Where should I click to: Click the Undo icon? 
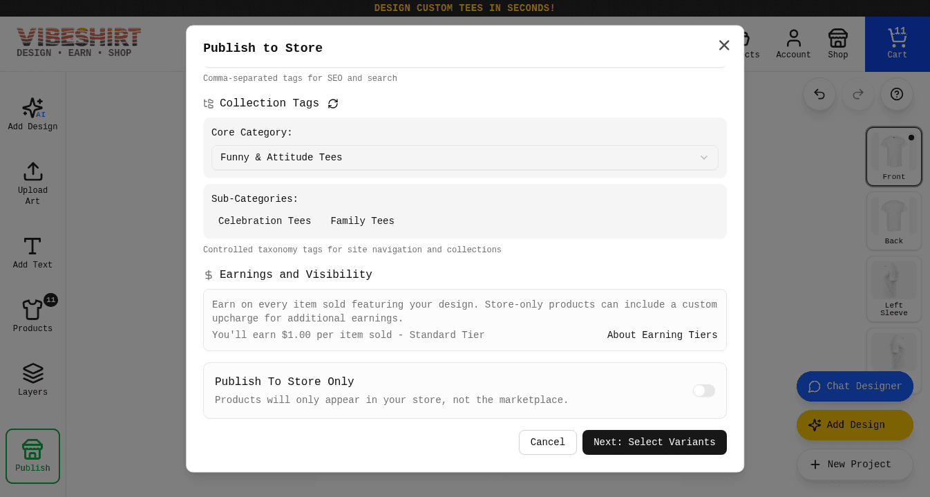[x=819, y=94]
